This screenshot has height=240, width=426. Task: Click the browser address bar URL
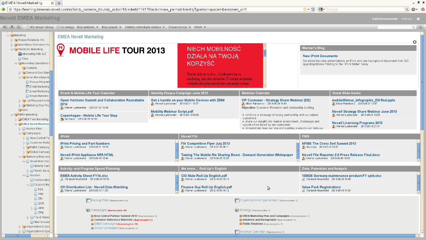[130, 9]
